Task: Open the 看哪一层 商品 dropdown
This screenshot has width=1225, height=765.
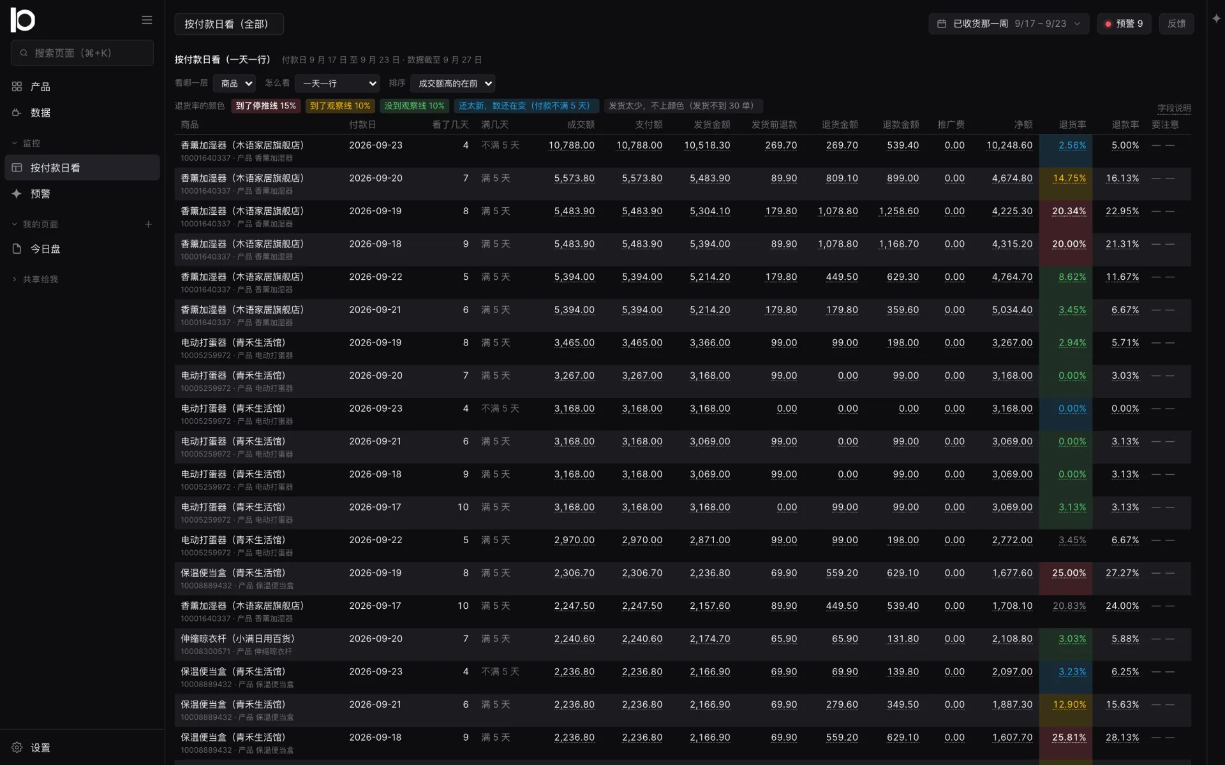Action: point(234,84)
